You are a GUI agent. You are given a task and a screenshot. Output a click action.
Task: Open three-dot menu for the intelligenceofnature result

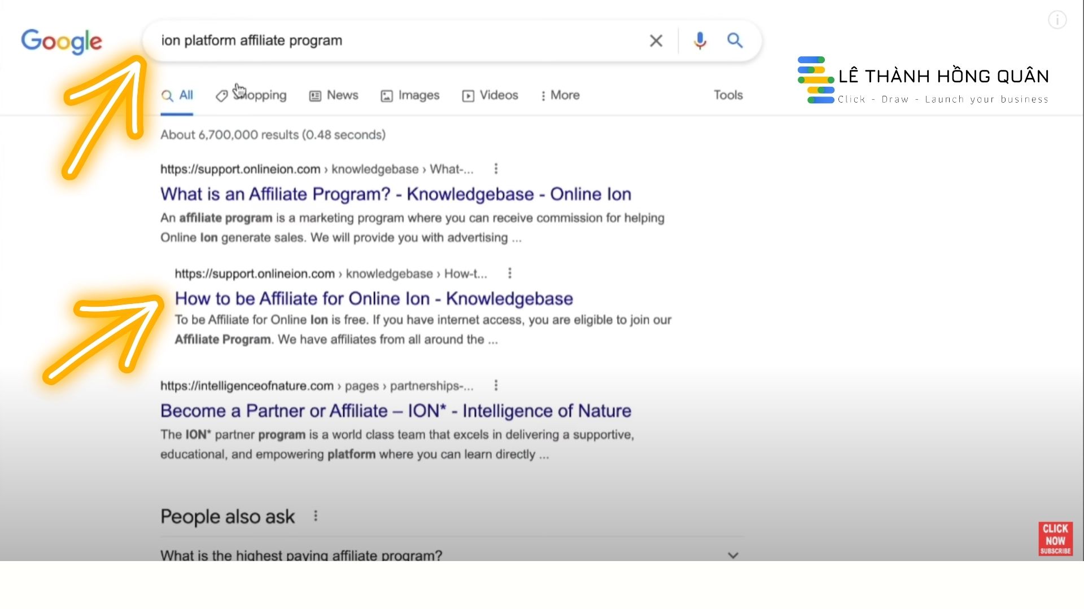tap(496, 386)
